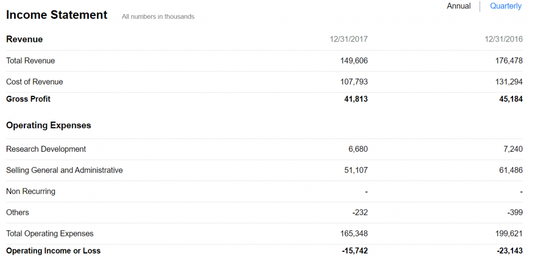
Task: Click the Total Operating Expenses label
Action: tap(50, 234)
